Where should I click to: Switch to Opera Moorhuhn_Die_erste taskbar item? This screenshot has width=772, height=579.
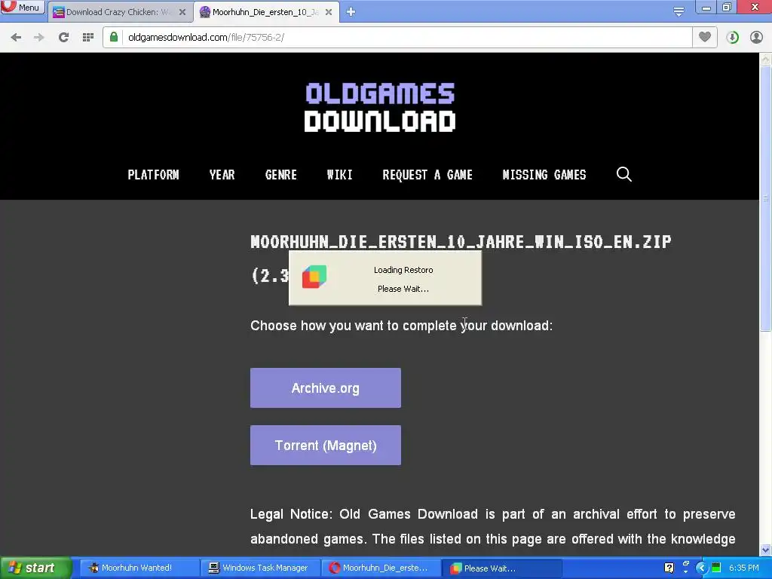(x=381, y=568)
